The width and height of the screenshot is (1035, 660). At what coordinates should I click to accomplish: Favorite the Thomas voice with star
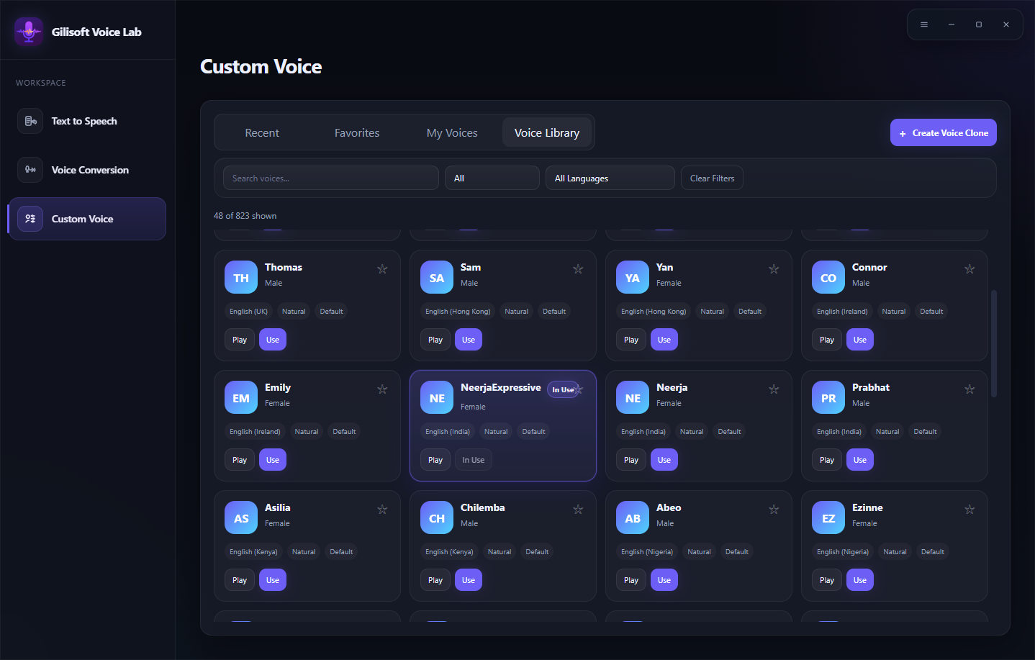pos(382,269)
